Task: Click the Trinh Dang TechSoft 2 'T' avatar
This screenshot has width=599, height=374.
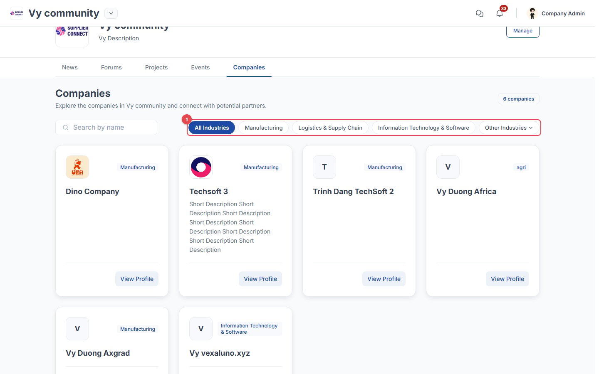Action: coord(324,167)
